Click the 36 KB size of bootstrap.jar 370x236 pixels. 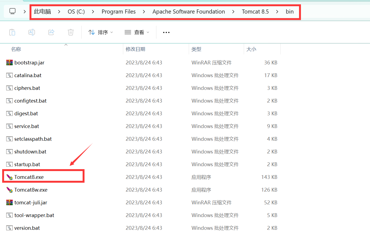click(271, 63)
